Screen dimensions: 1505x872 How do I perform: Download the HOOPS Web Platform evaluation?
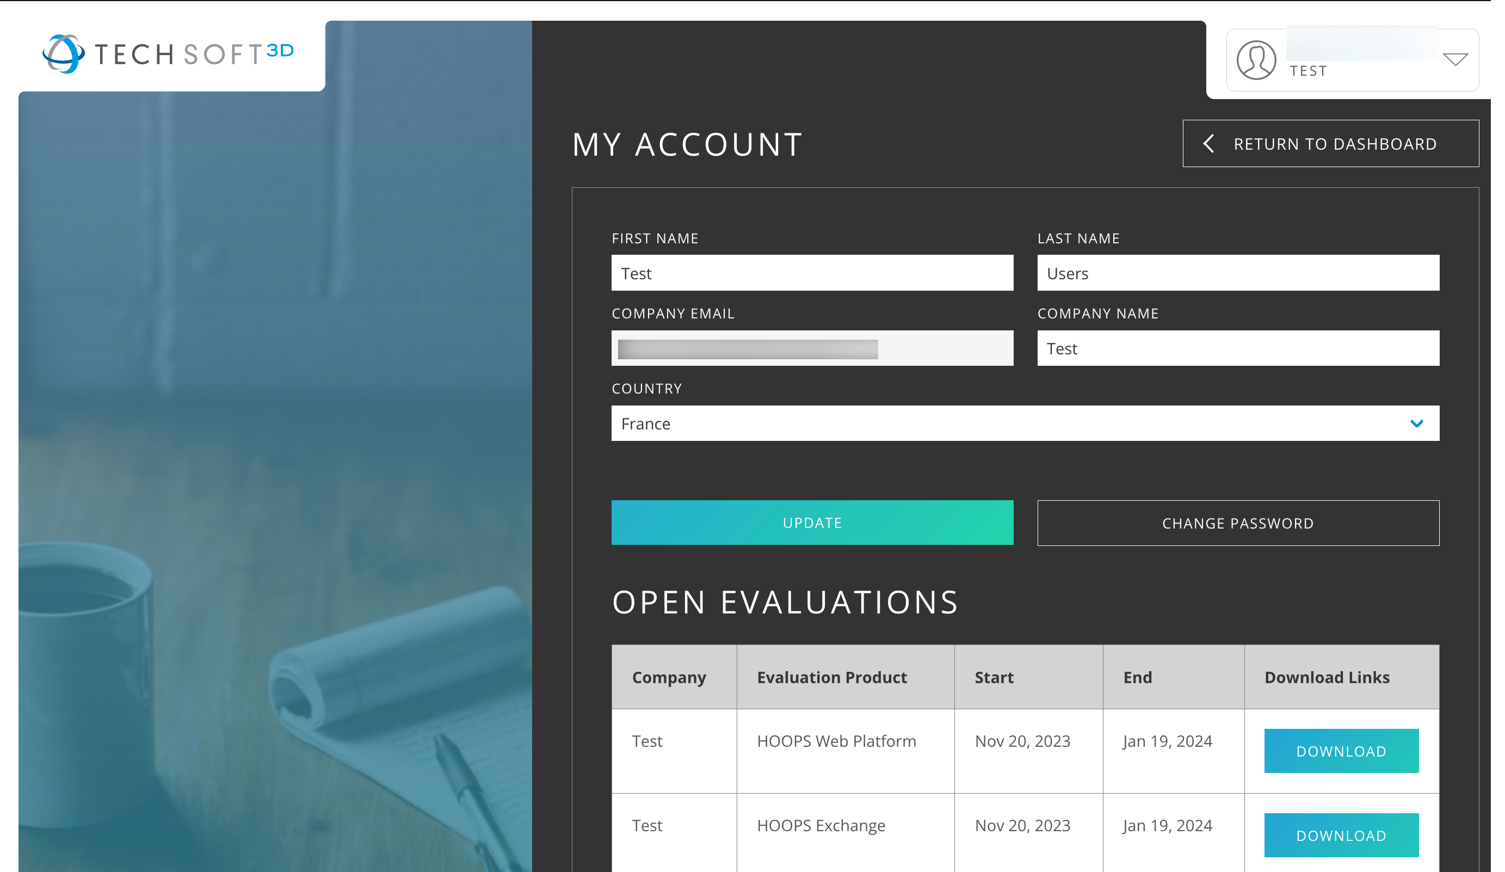click(1341, 751)
